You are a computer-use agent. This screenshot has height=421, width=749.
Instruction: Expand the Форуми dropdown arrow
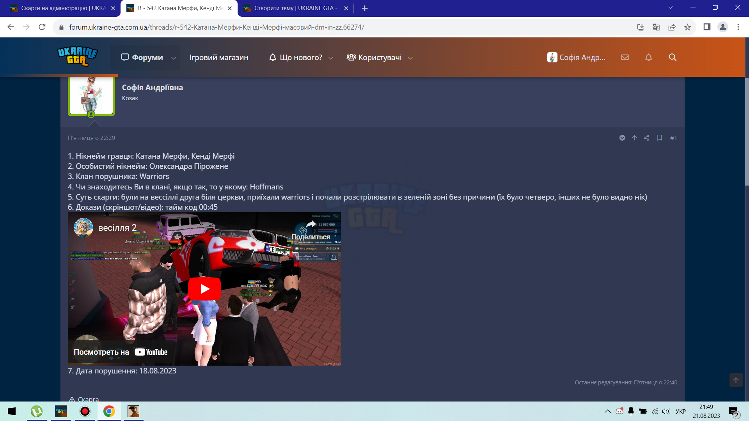(174, 58)
